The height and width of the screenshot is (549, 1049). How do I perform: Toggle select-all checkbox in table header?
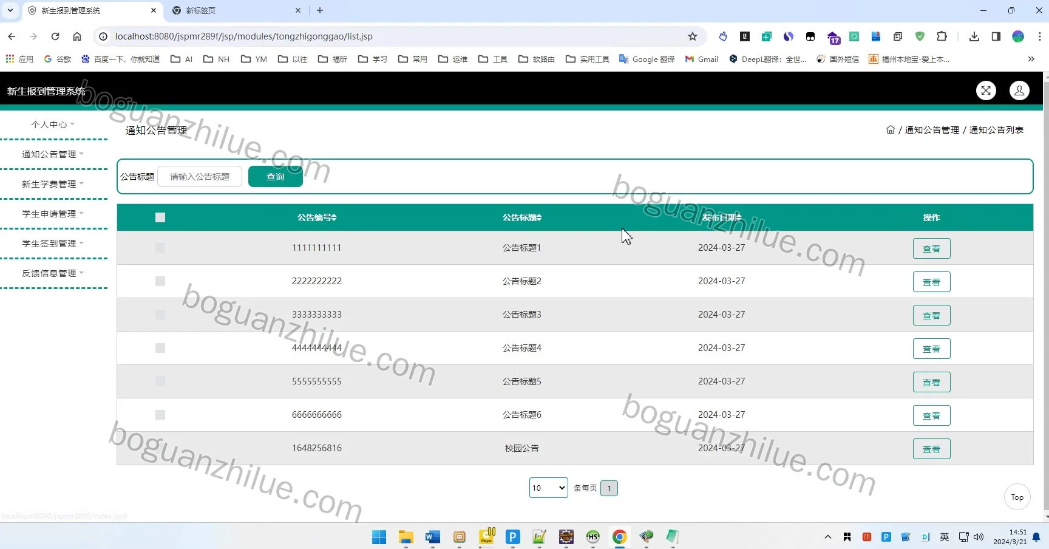pos(160,217)
